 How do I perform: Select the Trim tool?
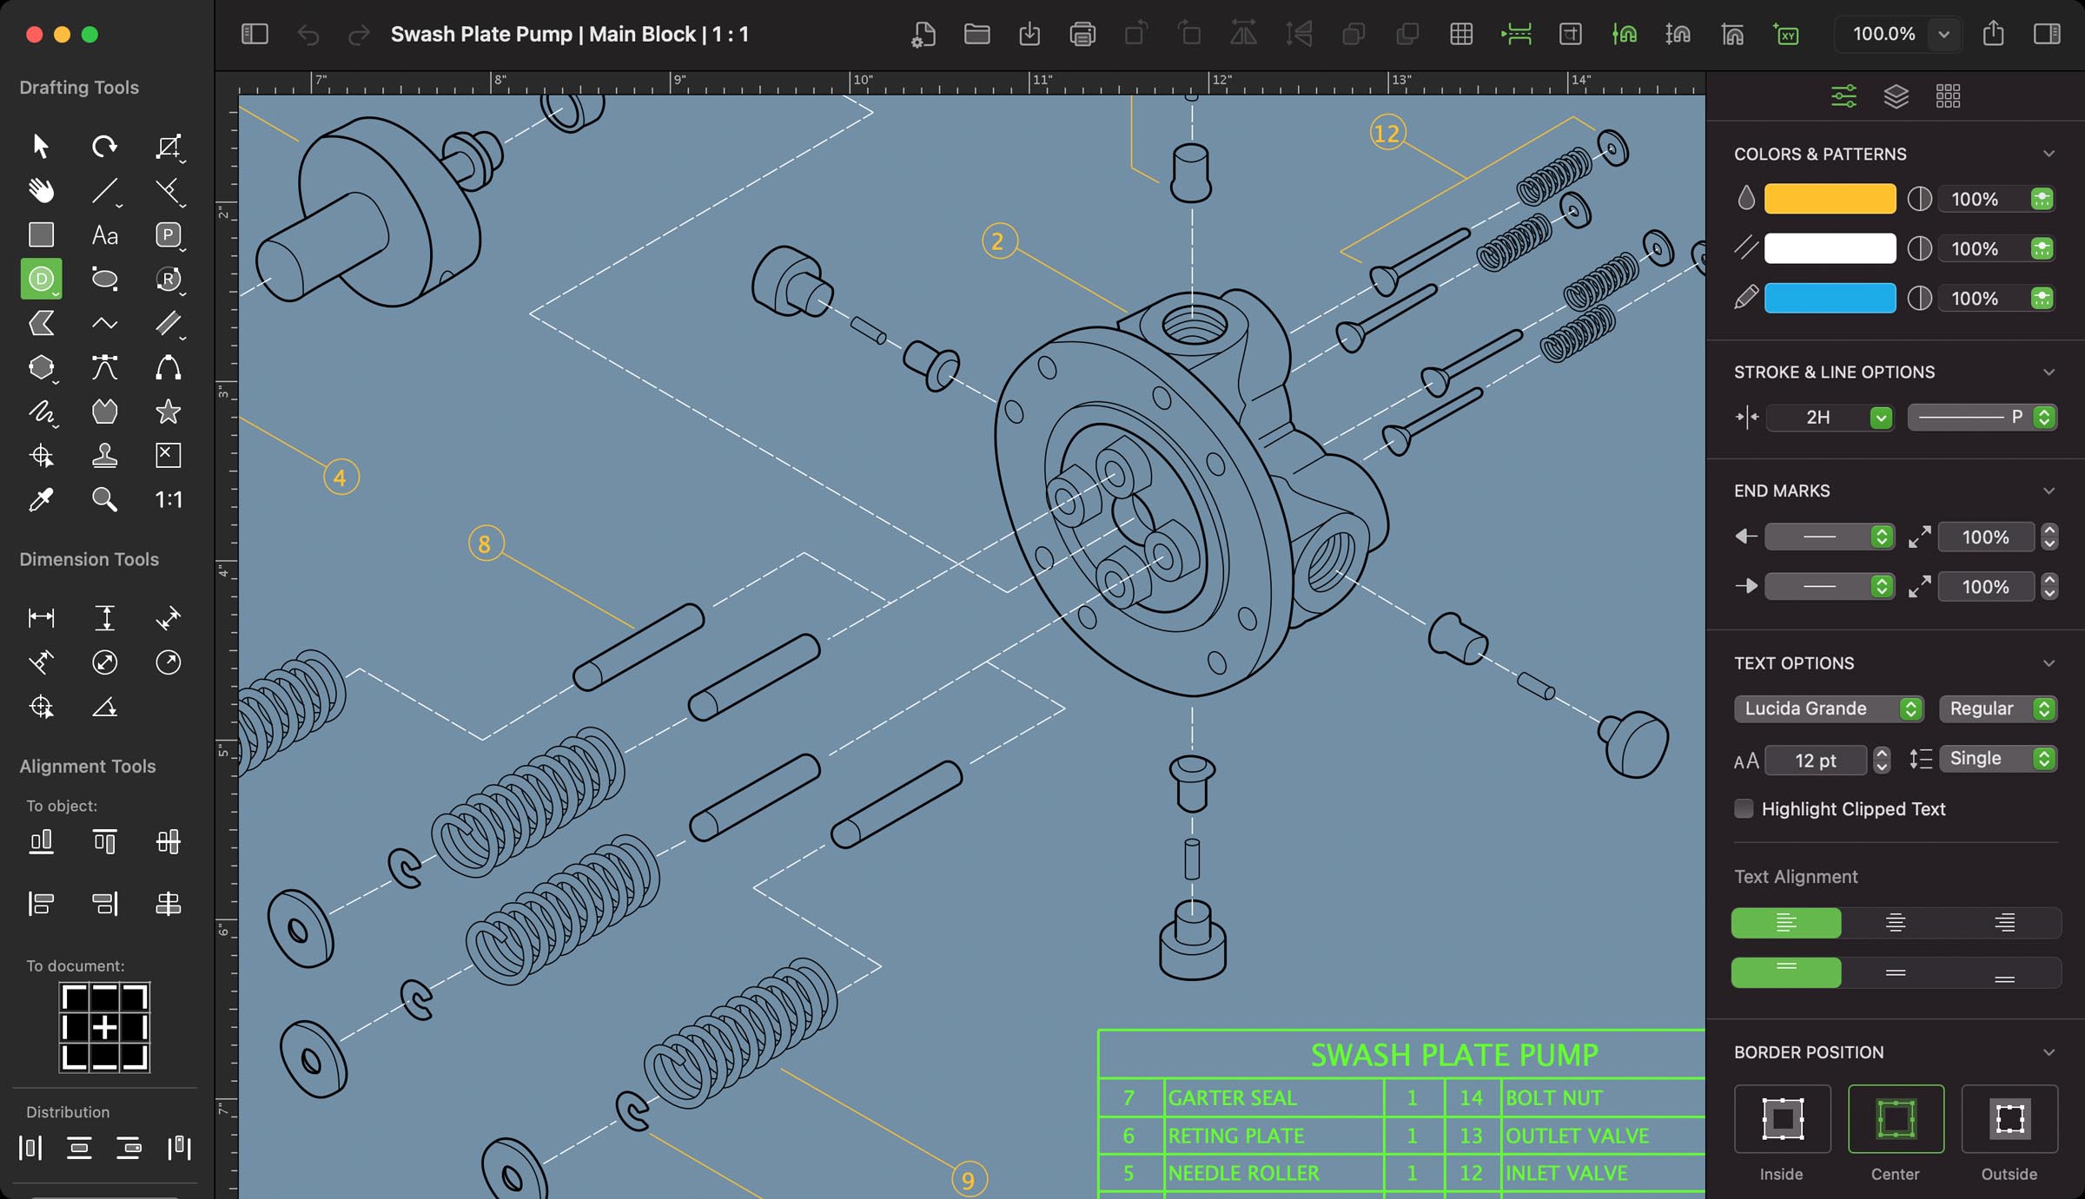click(168, 189)
